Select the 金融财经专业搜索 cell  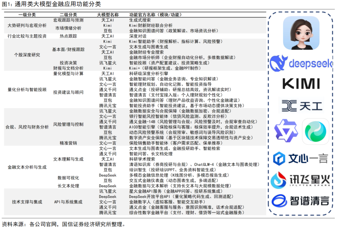pos(146,52)
